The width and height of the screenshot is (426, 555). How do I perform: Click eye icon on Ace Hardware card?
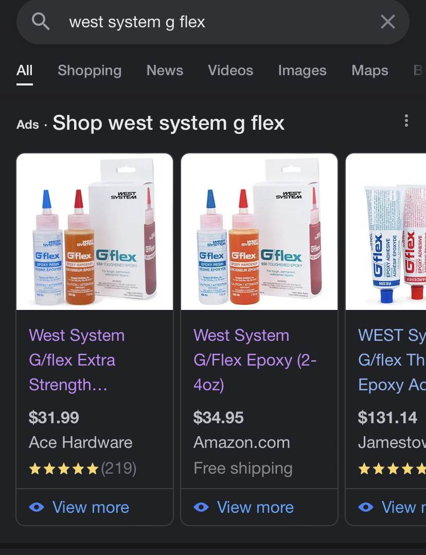(x=37, y=507)
